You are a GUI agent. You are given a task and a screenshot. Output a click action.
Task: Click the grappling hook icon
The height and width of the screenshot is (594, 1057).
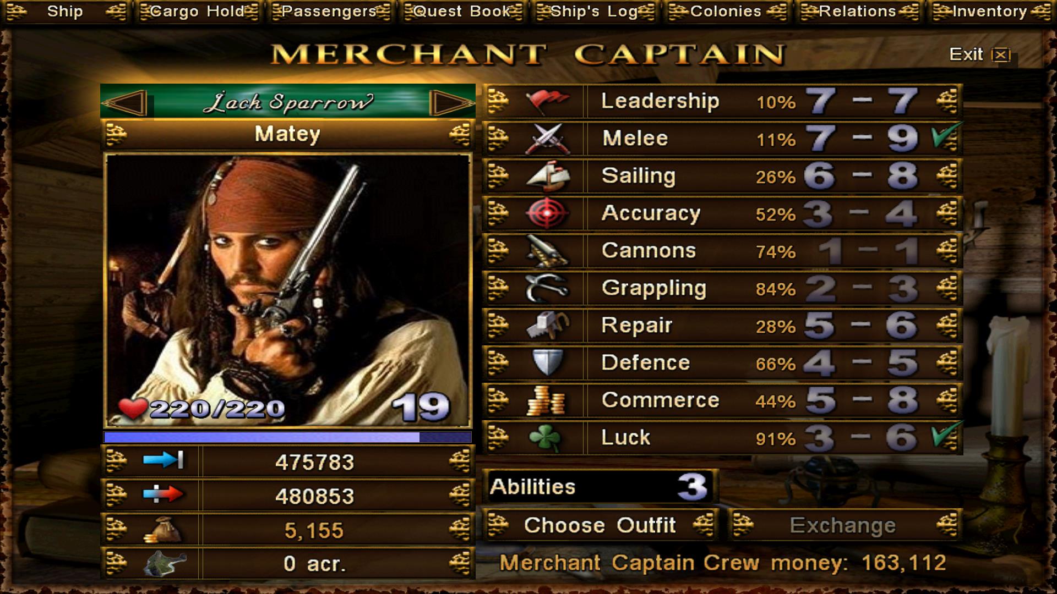point(547,288)
